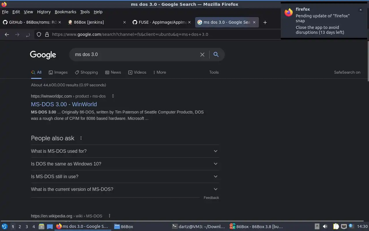This screenshot has width=369, height=231.
Task: Click the Feedback link
Action: coord(211,198)
